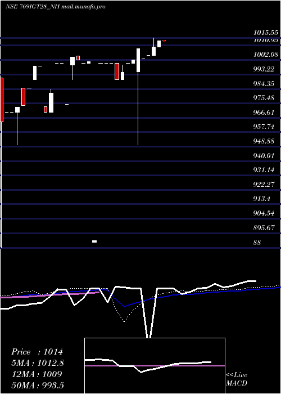The height and width of the screenshot is (394, 281).
Task: Click the 984.35 price axis label
Action: click(264, 83)
